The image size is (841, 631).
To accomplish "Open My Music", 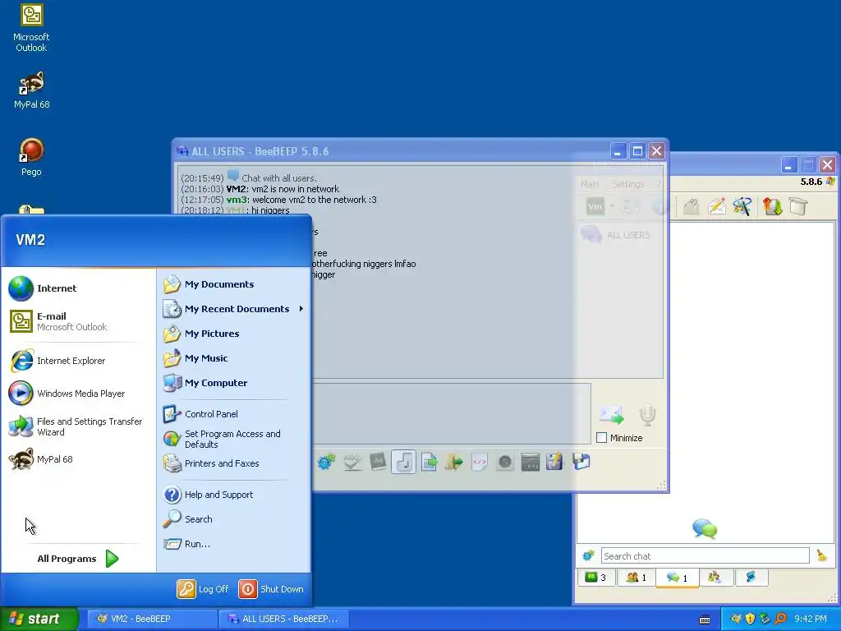I will tap(234, 358).
